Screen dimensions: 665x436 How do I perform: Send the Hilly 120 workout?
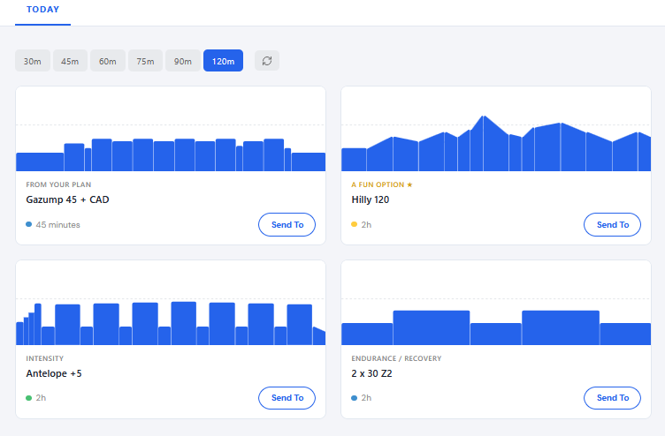point(613,224)
